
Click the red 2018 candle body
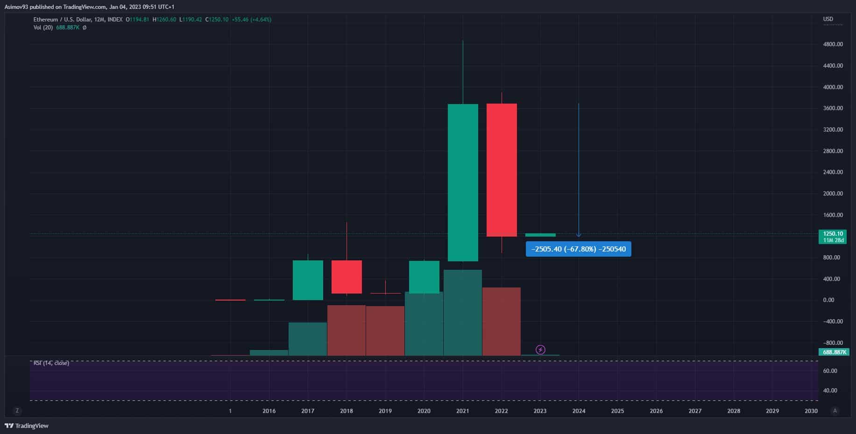coord(347,277)
